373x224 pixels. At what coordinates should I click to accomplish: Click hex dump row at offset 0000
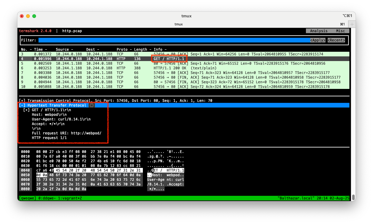point(102,152)
